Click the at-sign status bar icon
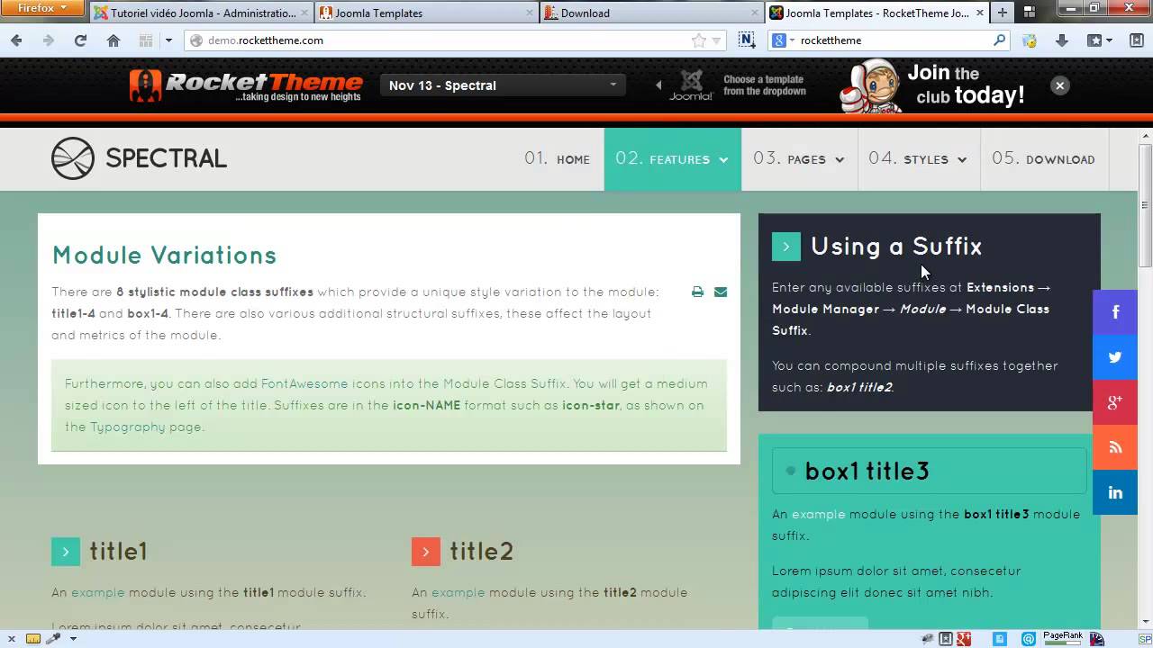 pyautogui.click(x=1028, y=639)
